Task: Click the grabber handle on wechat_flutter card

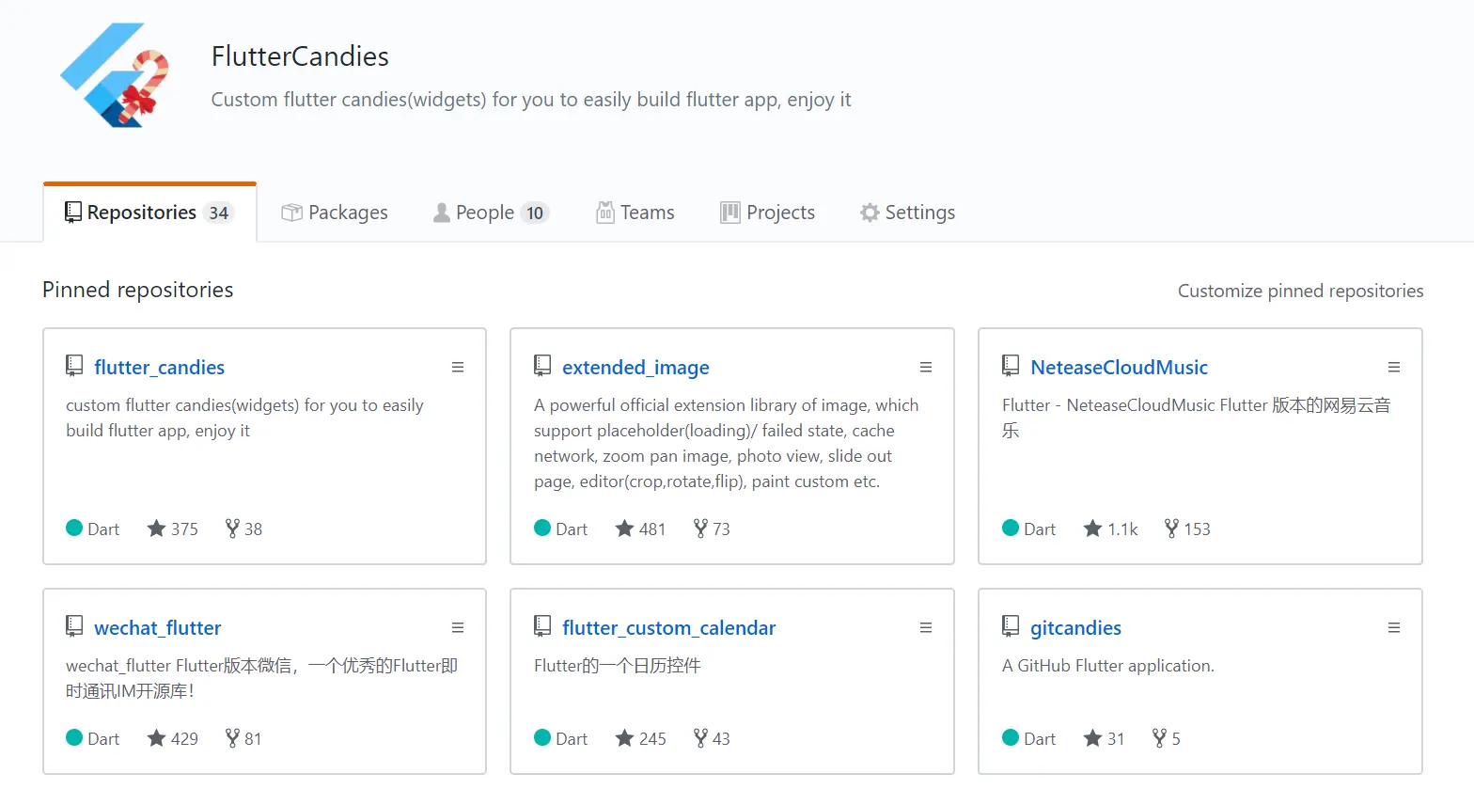Action: click(458, 627)
